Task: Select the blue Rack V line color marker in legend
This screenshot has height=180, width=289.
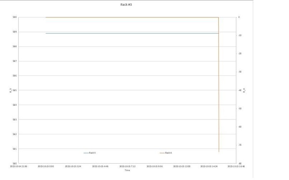Action: click(x=86, y=153)
